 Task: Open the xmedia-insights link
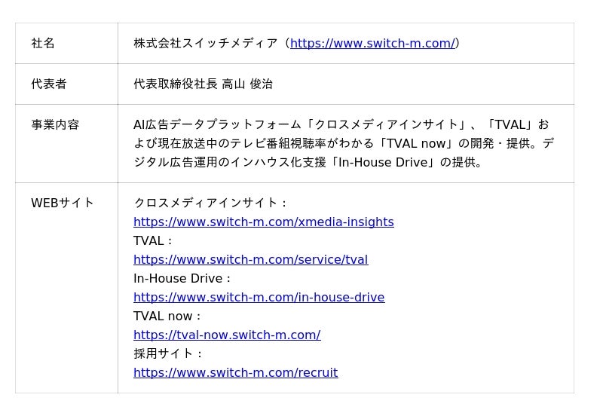coord(264,222)
